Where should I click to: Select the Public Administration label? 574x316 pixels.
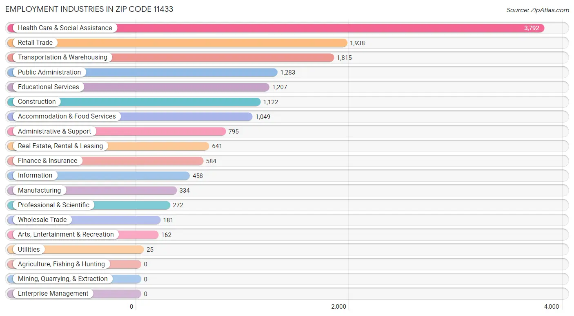49,72
